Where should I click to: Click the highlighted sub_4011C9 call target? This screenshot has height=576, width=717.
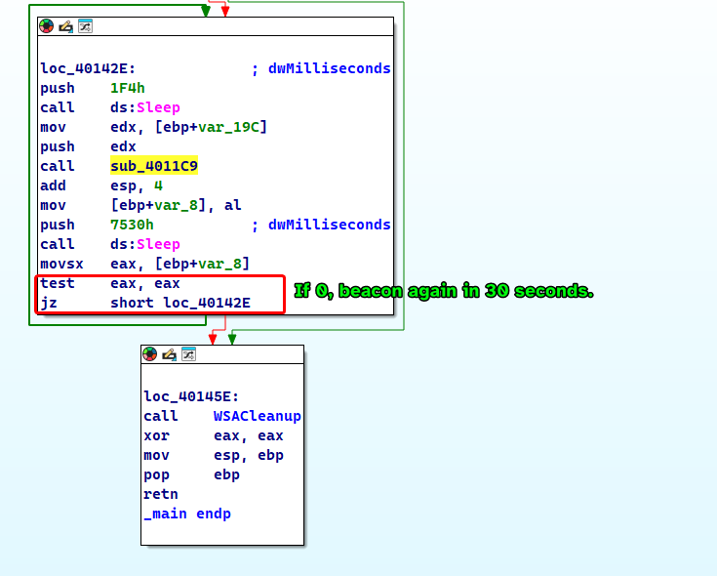tap(154, 166)
